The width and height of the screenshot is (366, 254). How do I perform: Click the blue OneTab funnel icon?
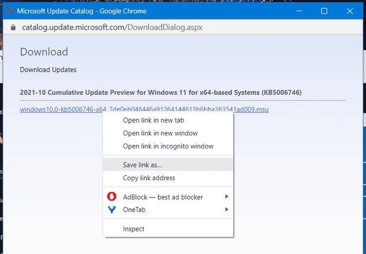112,210
